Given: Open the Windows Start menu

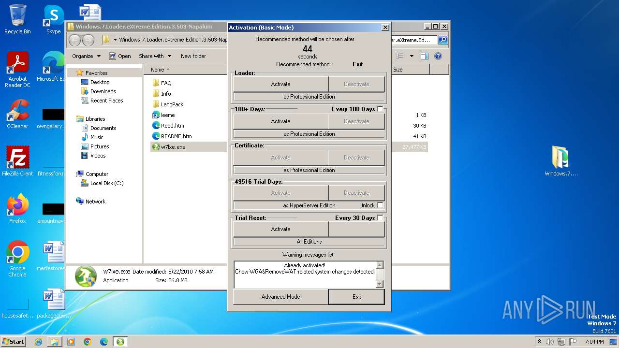Looking at the screenshot, I should coord(14,342).
